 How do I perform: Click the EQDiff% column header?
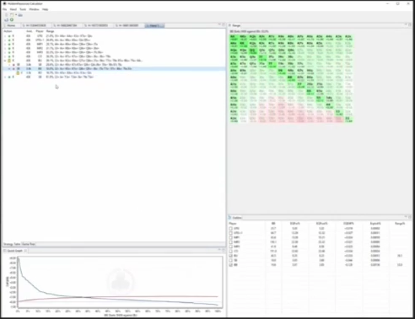[x=348, y=224]
